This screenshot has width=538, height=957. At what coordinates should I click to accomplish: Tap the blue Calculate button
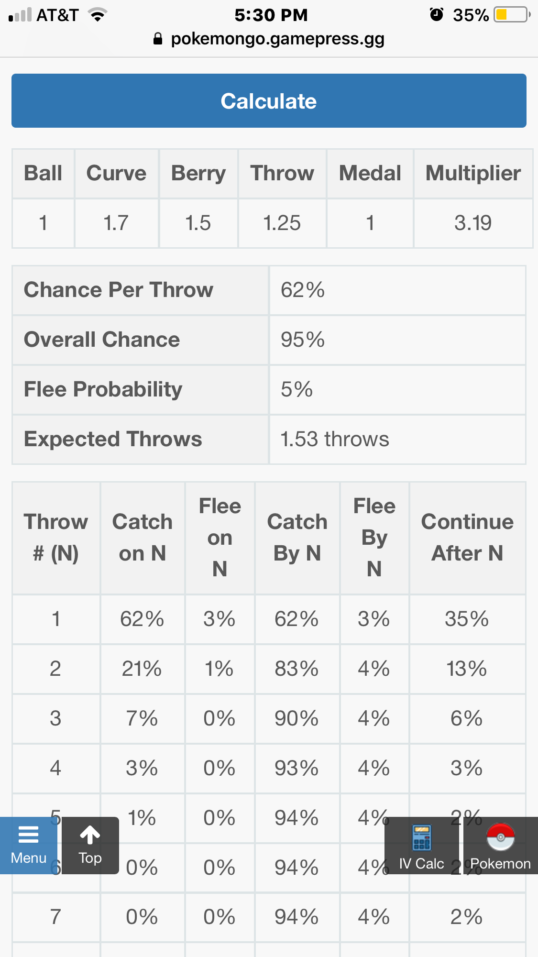click(x=269, y=101)
